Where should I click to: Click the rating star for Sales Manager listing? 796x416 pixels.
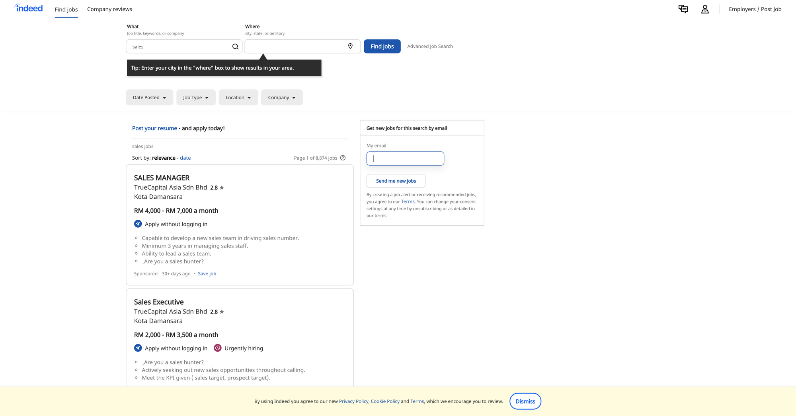point(222,188)
